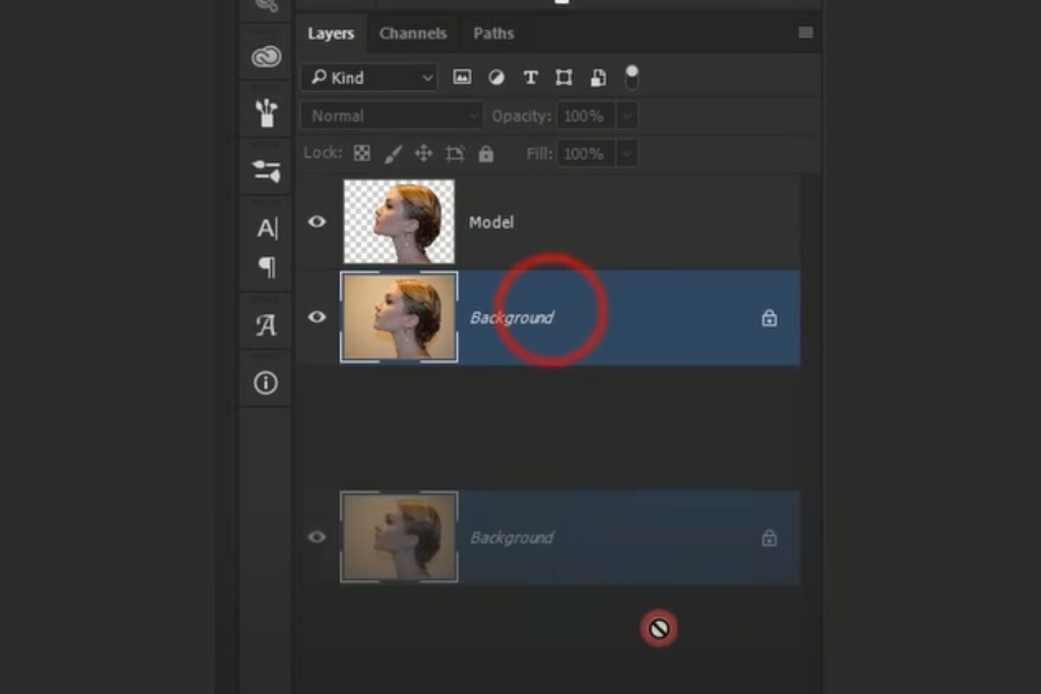Hide the Model layer
Image resolution: width=1041 pixels, height=694 pixels.
click(x=317, y=221)
